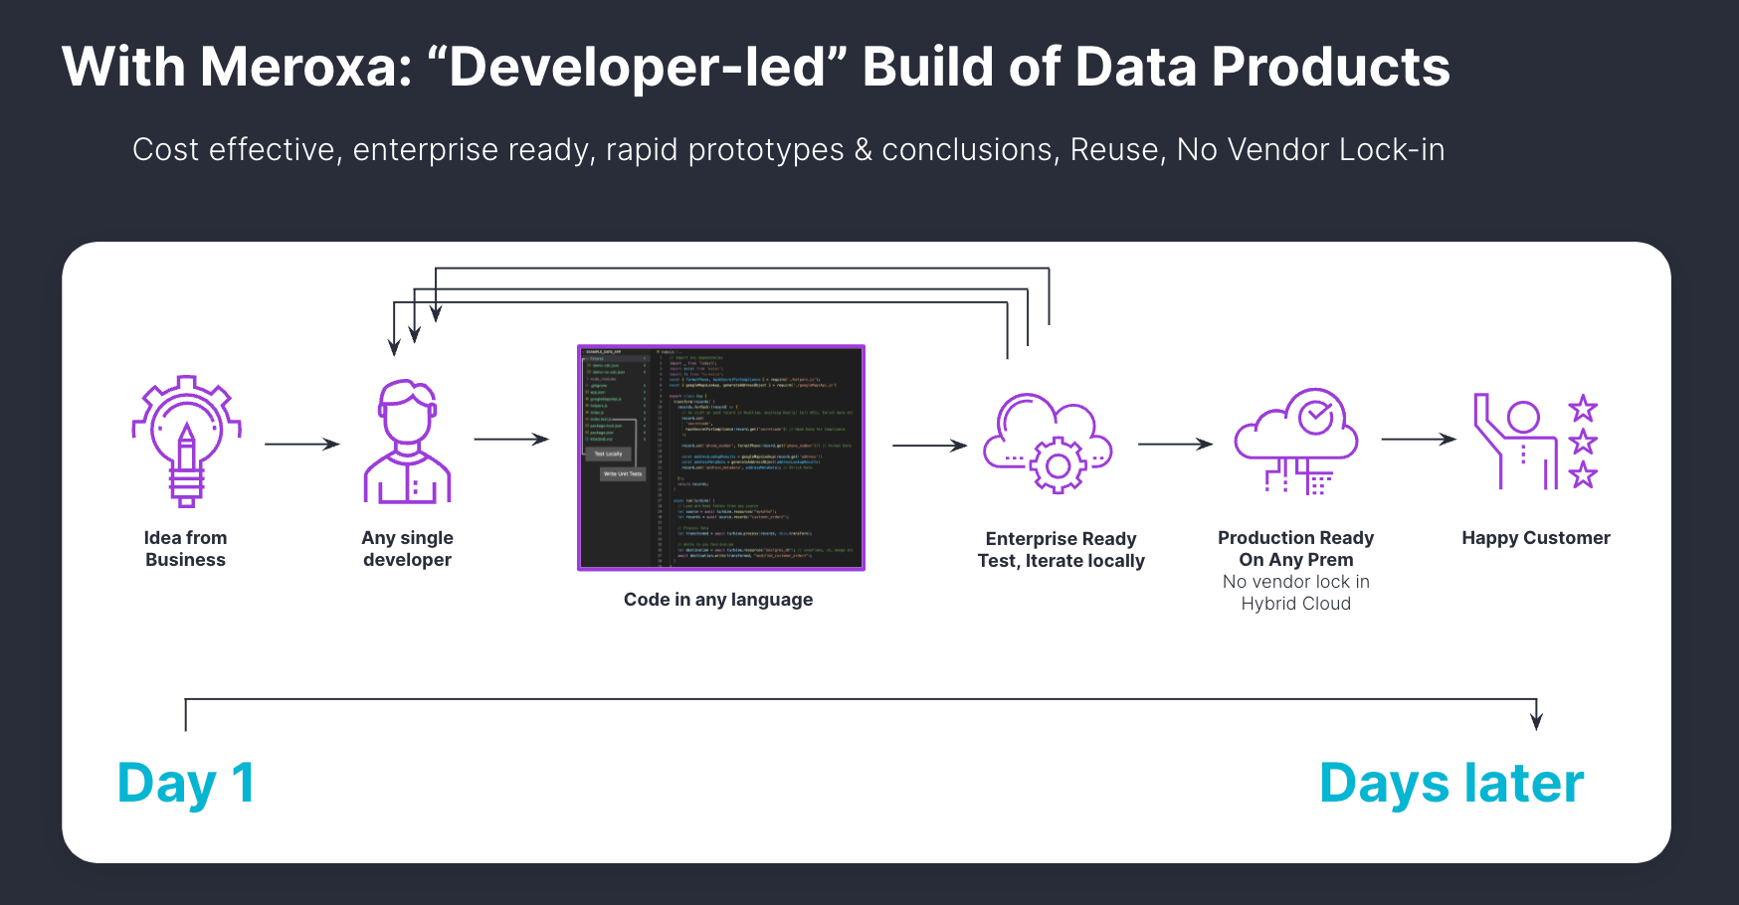Screen dimensions: 1739x905
Task: Click the Test Locally callout
Action: [608, 453]
